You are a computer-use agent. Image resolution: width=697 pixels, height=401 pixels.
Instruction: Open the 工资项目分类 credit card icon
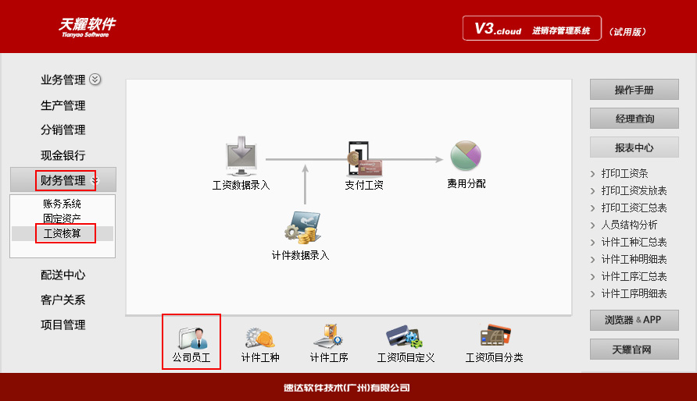[495, 335]
